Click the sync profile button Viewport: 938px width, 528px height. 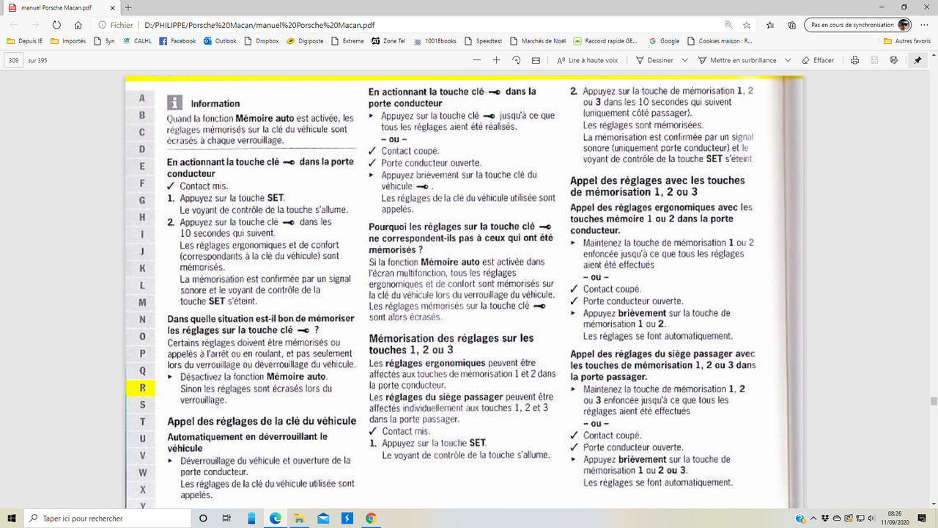tap(859, 24)
